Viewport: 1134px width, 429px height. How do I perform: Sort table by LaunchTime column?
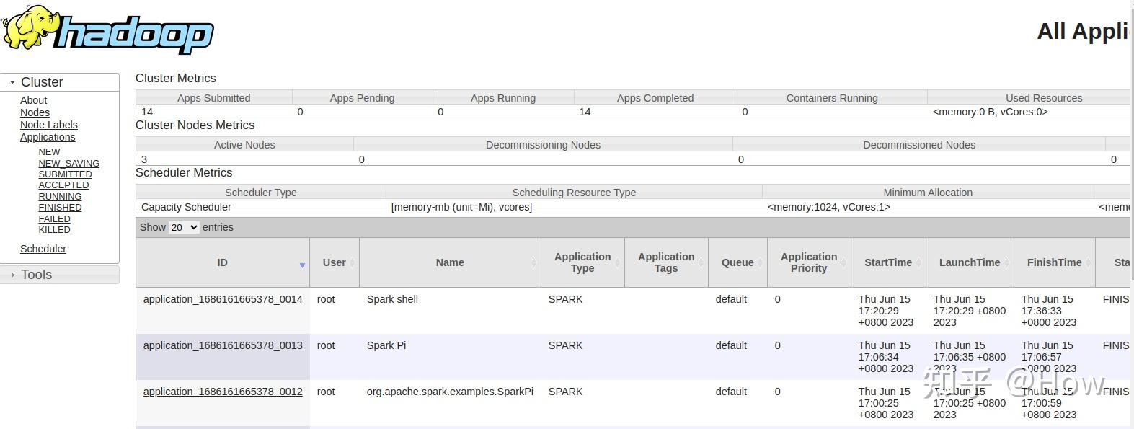(970, 262)
